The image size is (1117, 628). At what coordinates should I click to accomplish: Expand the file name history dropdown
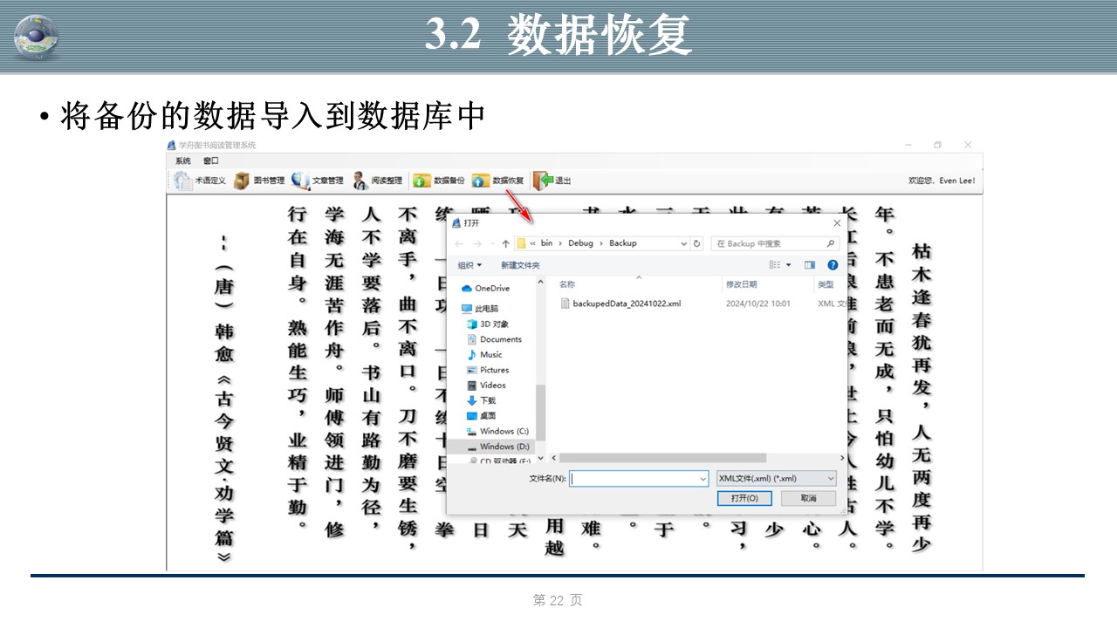(x=702, y=478)
